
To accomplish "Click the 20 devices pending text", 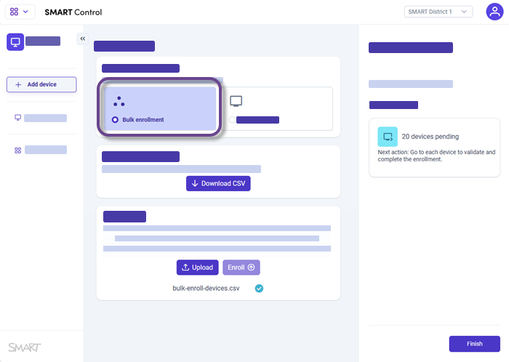I will coord(430,137).
